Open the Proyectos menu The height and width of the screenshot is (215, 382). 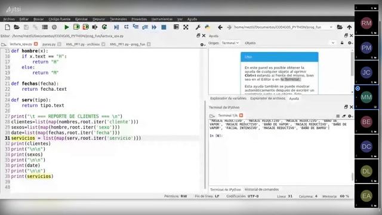click(139, 19)
